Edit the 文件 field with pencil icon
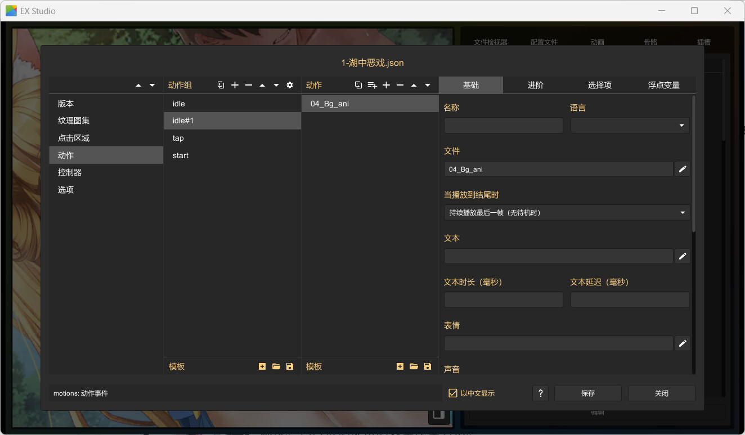Viewport: 745px width, 435px height. [683, 169]
